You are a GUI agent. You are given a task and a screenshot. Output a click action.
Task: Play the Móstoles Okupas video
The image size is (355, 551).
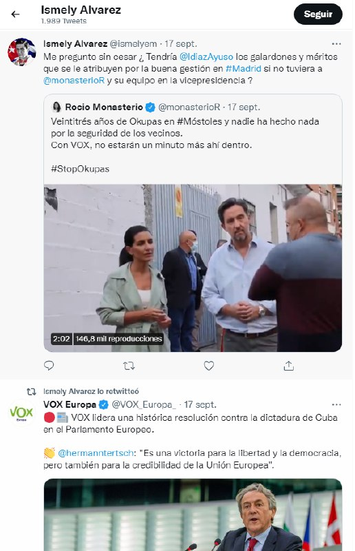tap(193, 268)
